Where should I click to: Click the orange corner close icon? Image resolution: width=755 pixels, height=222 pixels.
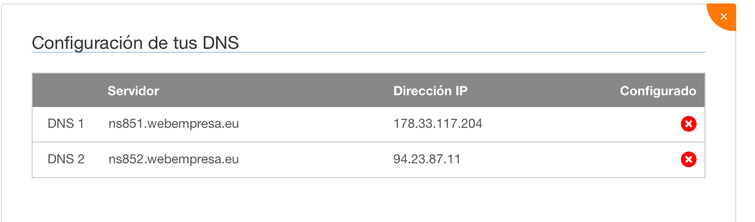[x=723, y=16]
